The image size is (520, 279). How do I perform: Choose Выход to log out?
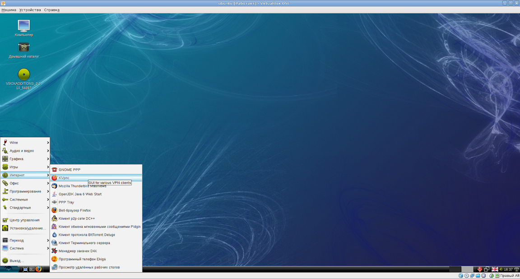click(25, 260)
